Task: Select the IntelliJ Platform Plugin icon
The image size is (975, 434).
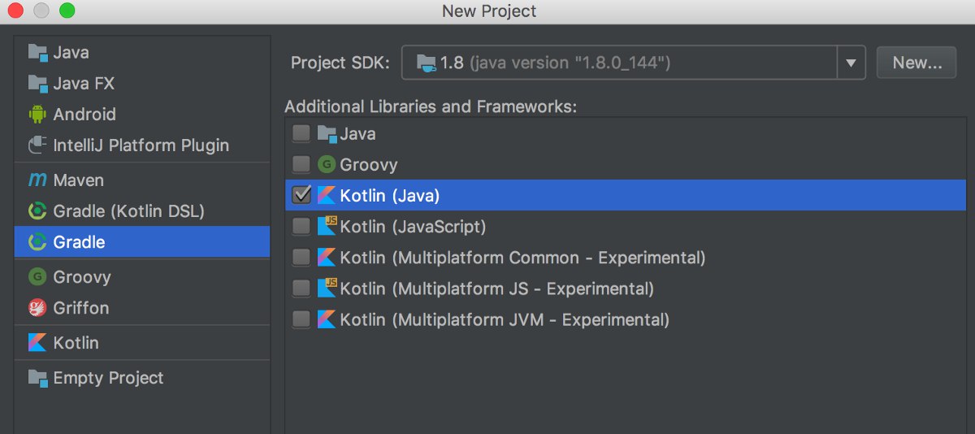Action: pyautogui.click(x=37, y=145)
